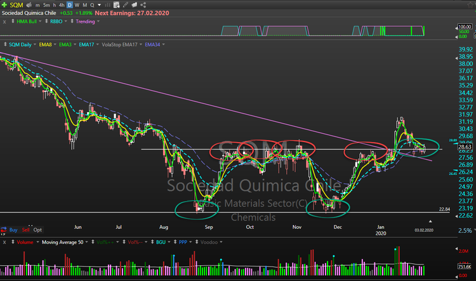Click the favorite star icon at top right
Image resolution: width=476 pixels, height=281 pixels.
click(470, 4)
